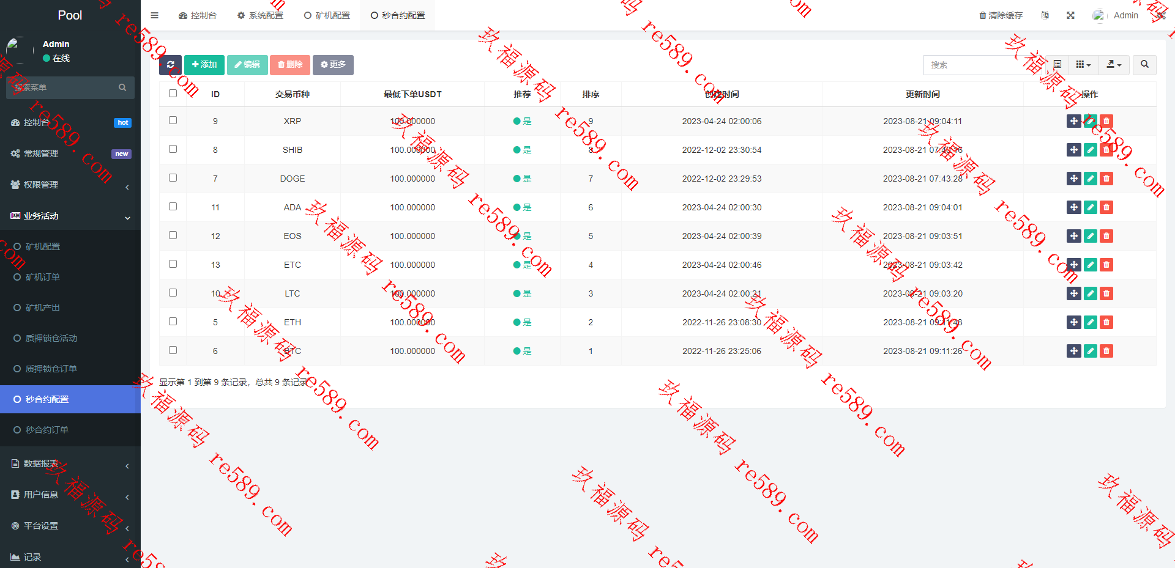Click green edit icon for SHIB row
Viewport: 1175px width, 568px height.
coord(1090,150)
